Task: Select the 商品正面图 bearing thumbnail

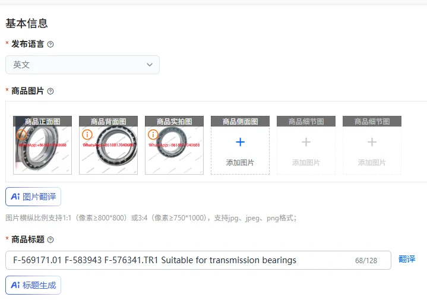Action: [x=43, y=145]
